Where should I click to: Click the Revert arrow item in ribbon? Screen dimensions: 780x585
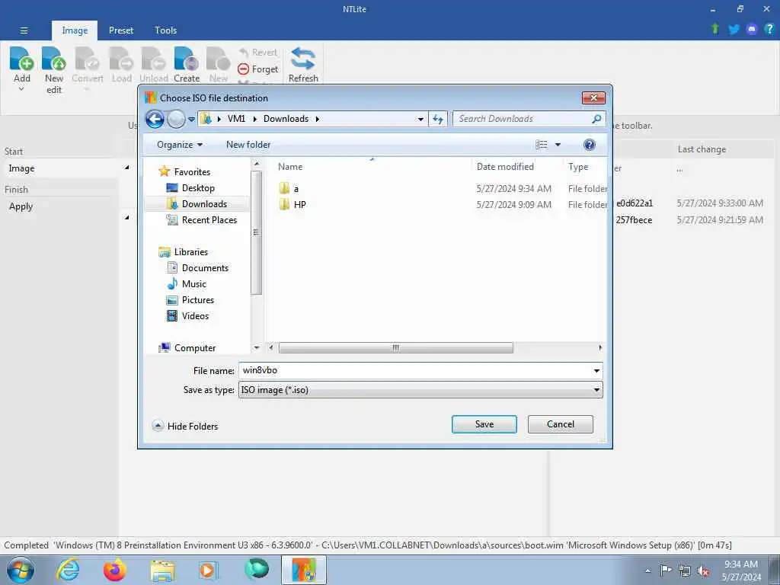coord(257,53)
